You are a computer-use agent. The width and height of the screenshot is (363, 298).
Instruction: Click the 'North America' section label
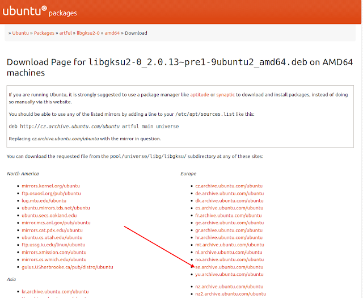point(23,174)
